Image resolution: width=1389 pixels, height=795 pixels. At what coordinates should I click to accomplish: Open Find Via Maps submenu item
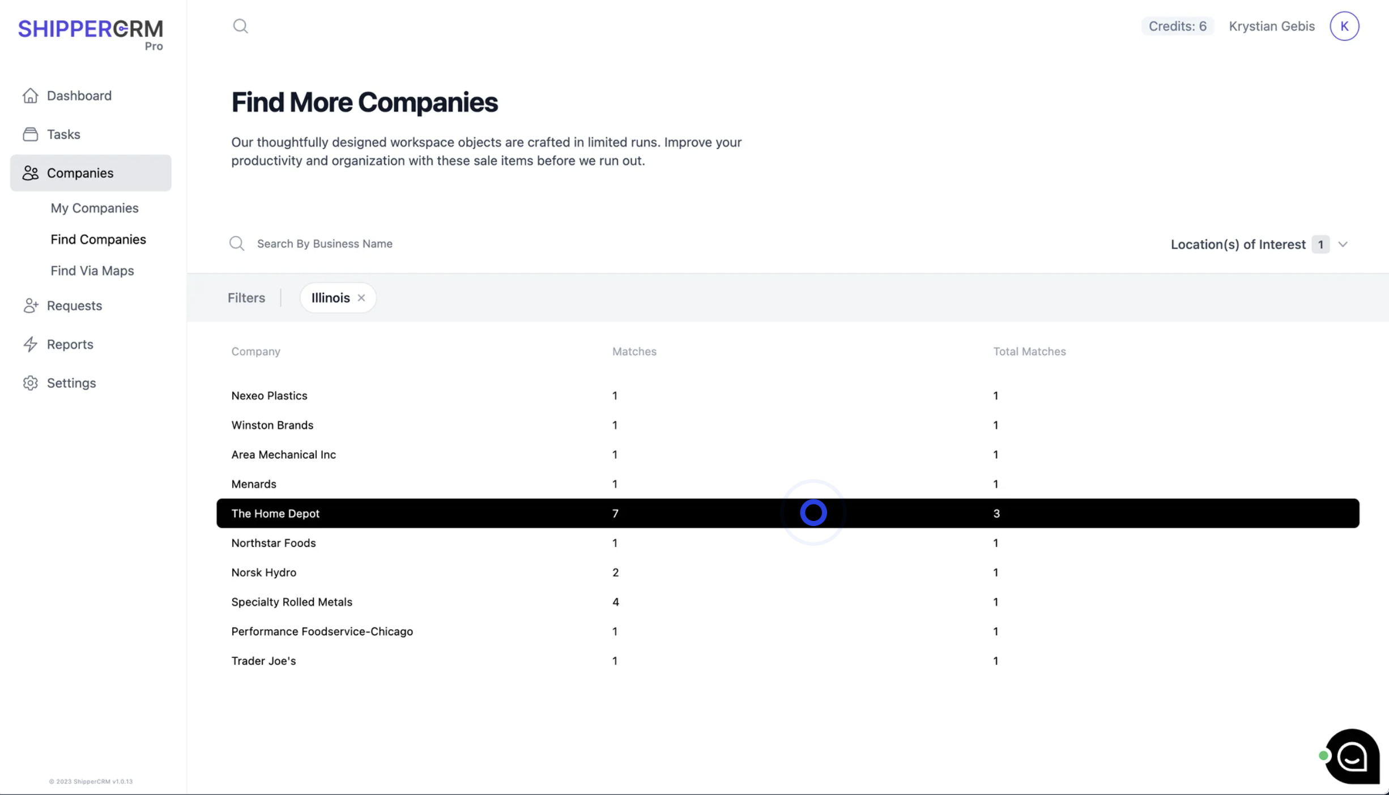click(92, 271)
